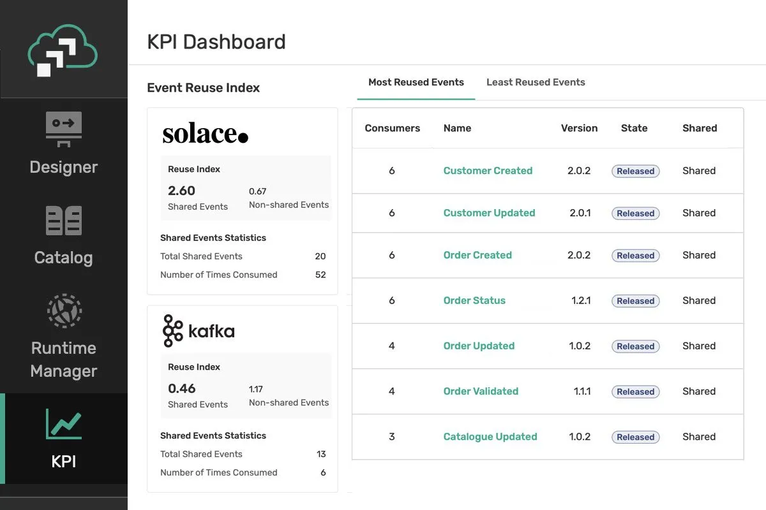
Task: Open the Order Validated event link
Action: [x=481, y=391]
